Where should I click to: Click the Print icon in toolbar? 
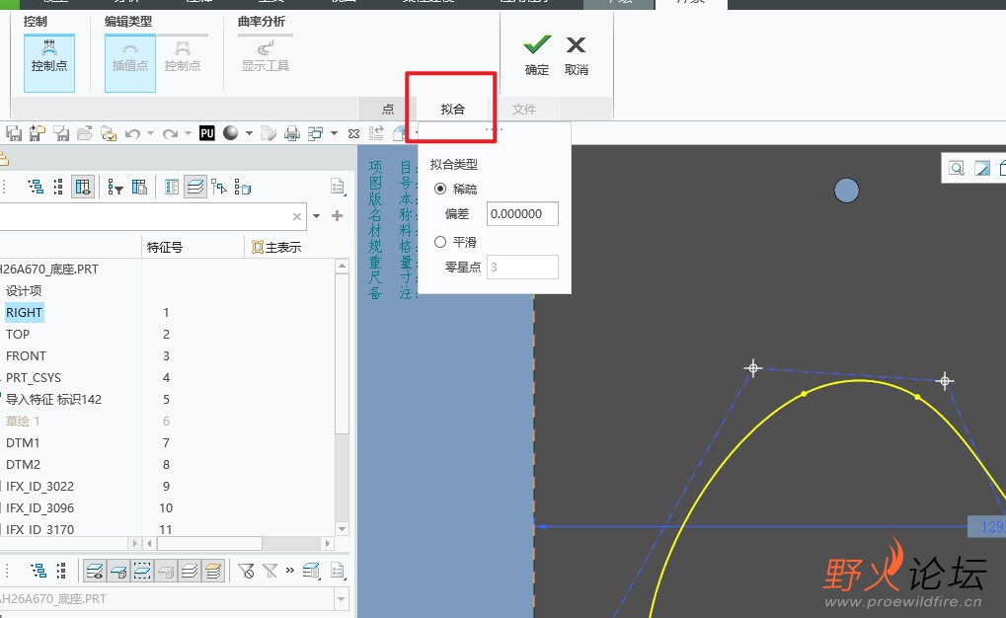pyautogui.click(x=292, y=133)
